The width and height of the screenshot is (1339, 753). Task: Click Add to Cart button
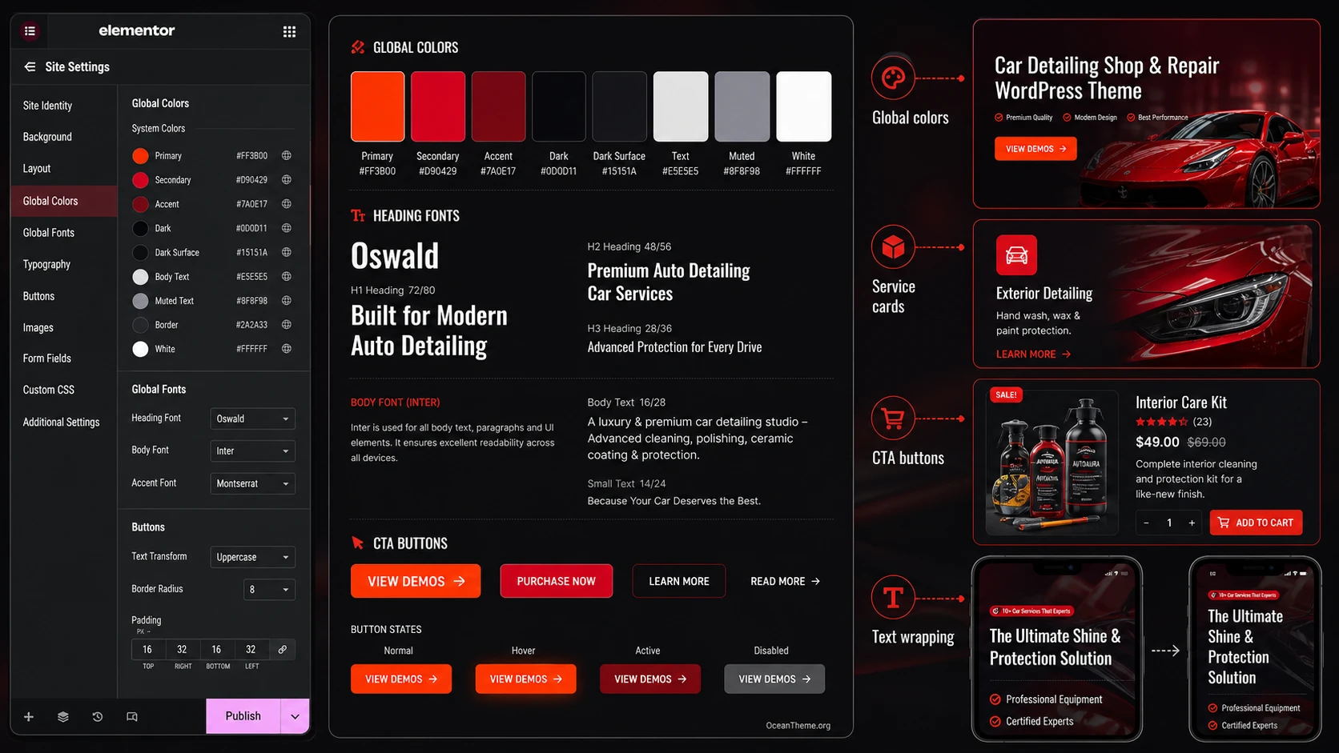point(1257,523)
